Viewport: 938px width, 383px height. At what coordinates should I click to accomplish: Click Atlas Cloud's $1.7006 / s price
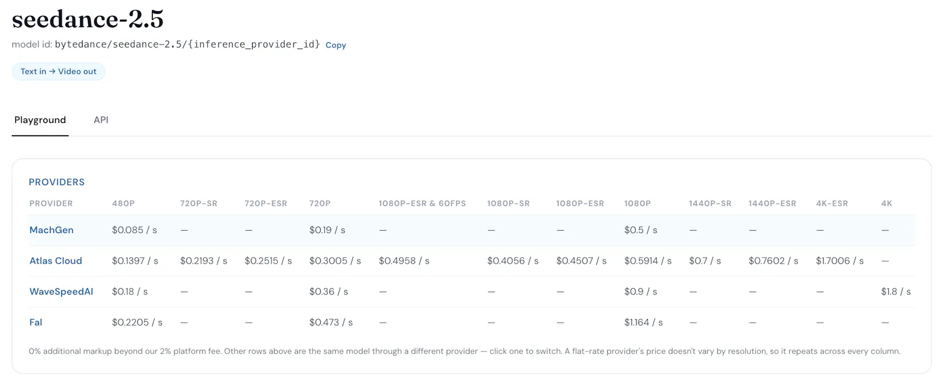point(840,261)
